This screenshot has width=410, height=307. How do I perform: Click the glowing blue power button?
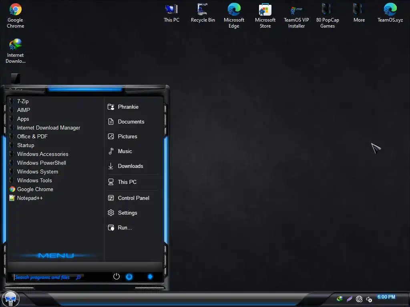click(129, 277)
